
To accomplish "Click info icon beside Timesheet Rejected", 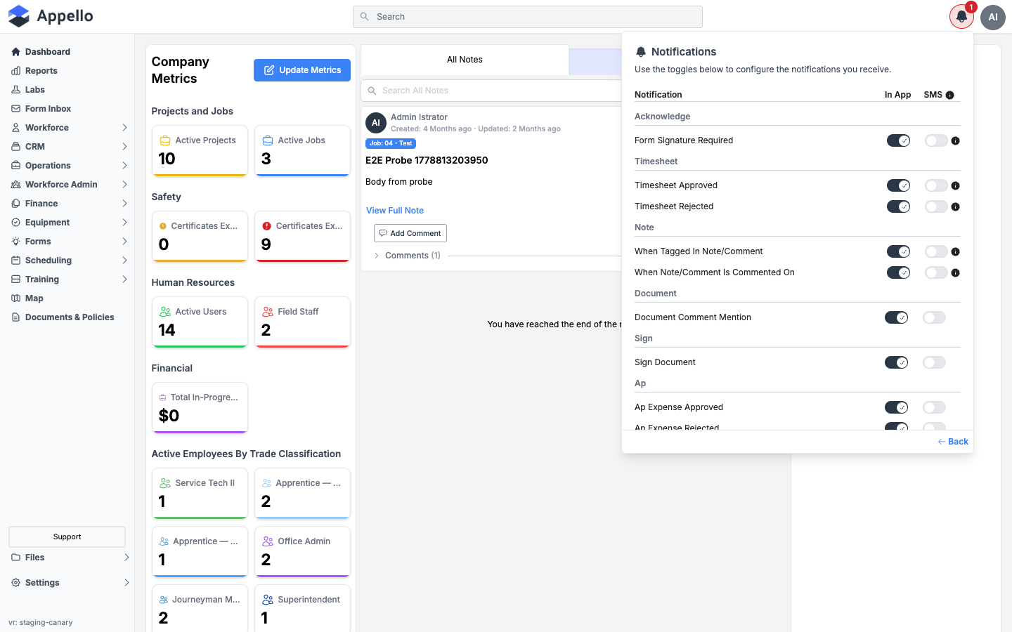I will (x=955, y=207).
